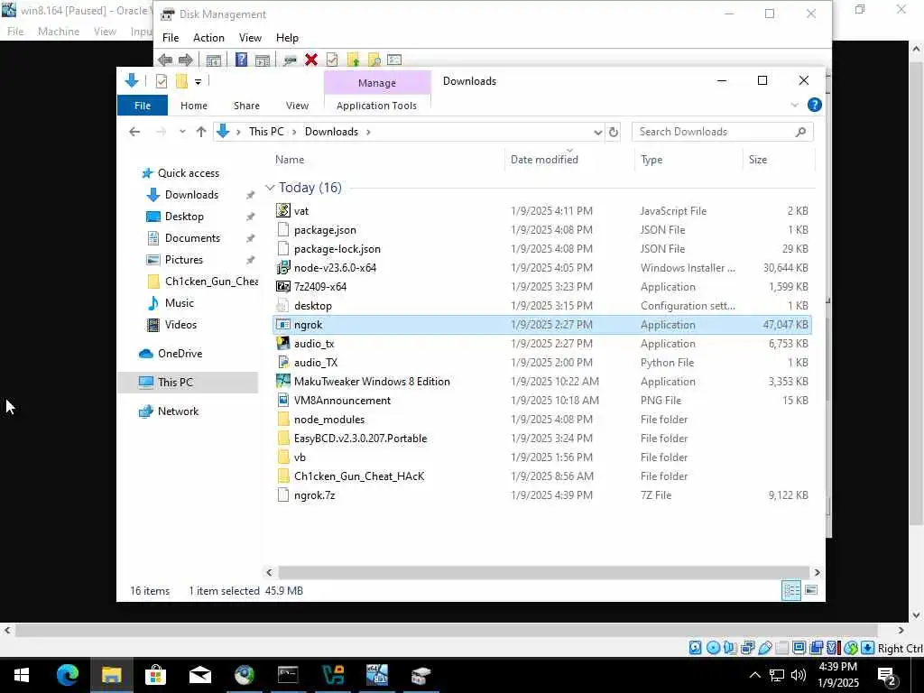Click Up to parent folder arrow
Image resolution: width=924 pixels, height=693 pixels.
coord(201,132)
